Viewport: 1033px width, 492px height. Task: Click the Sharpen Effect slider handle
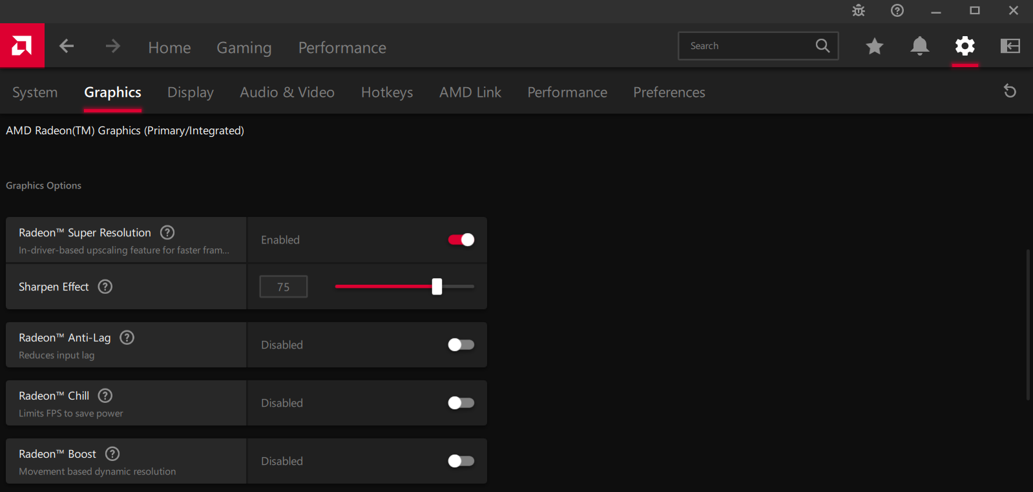click(437, 287)
